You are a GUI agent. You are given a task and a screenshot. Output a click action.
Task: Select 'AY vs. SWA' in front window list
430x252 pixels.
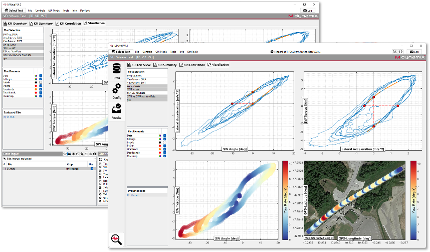[147, 86]
